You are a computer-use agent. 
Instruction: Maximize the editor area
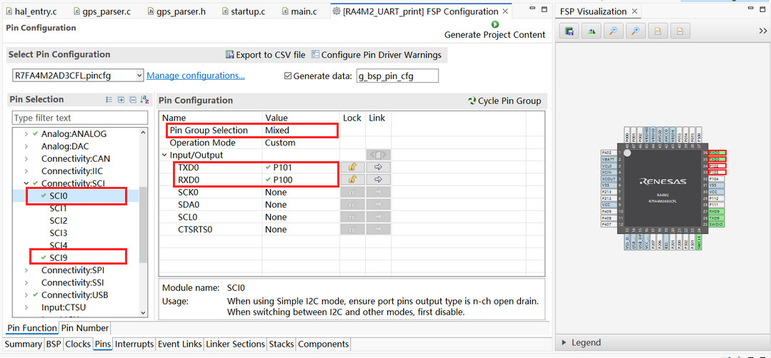(x=544, y=10)
